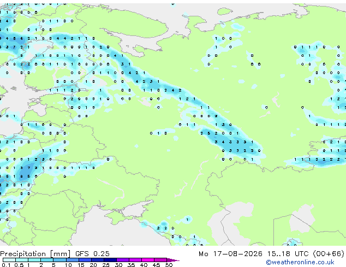Select the 15–20 mm blue legend swatch
This screenshot has height=267, width=346.
click(x=85, y=260)
